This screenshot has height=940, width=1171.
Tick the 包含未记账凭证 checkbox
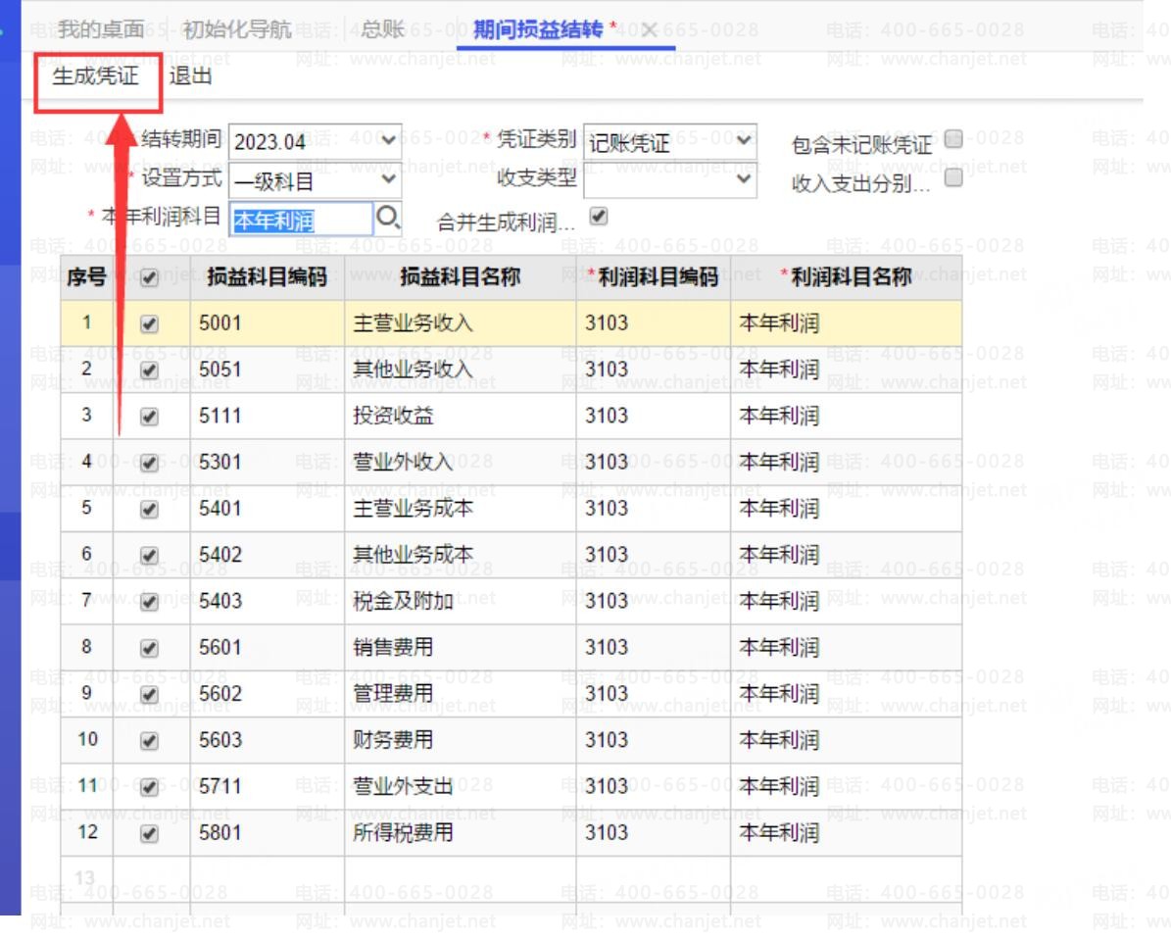[952, 139]
